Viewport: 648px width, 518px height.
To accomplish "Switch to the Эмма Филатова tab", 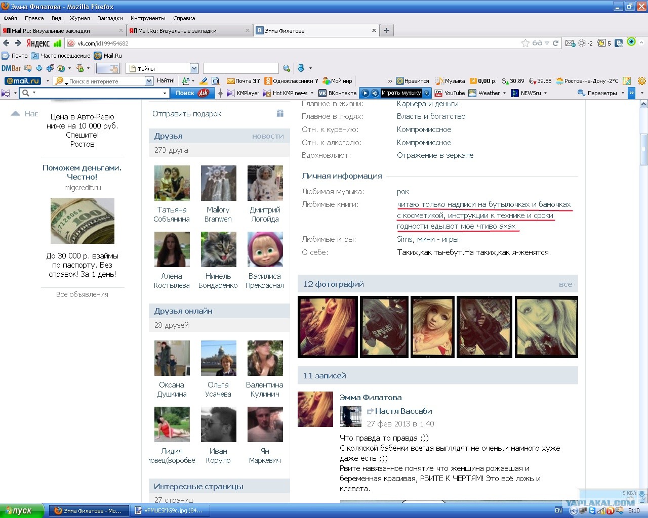I will [316, 30].
